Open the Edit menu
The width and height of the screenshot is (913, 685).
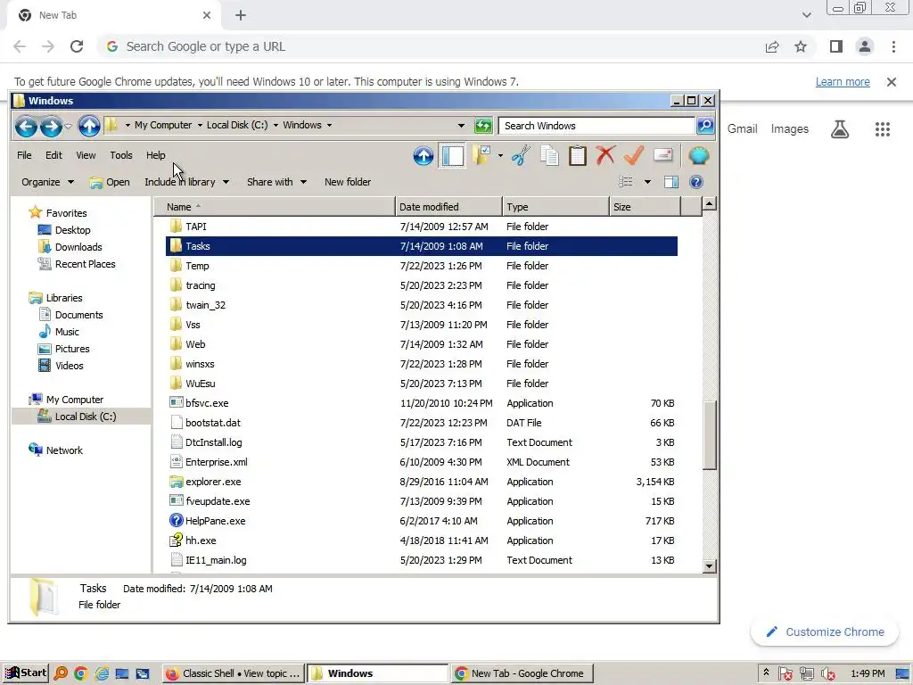[53, 155]
